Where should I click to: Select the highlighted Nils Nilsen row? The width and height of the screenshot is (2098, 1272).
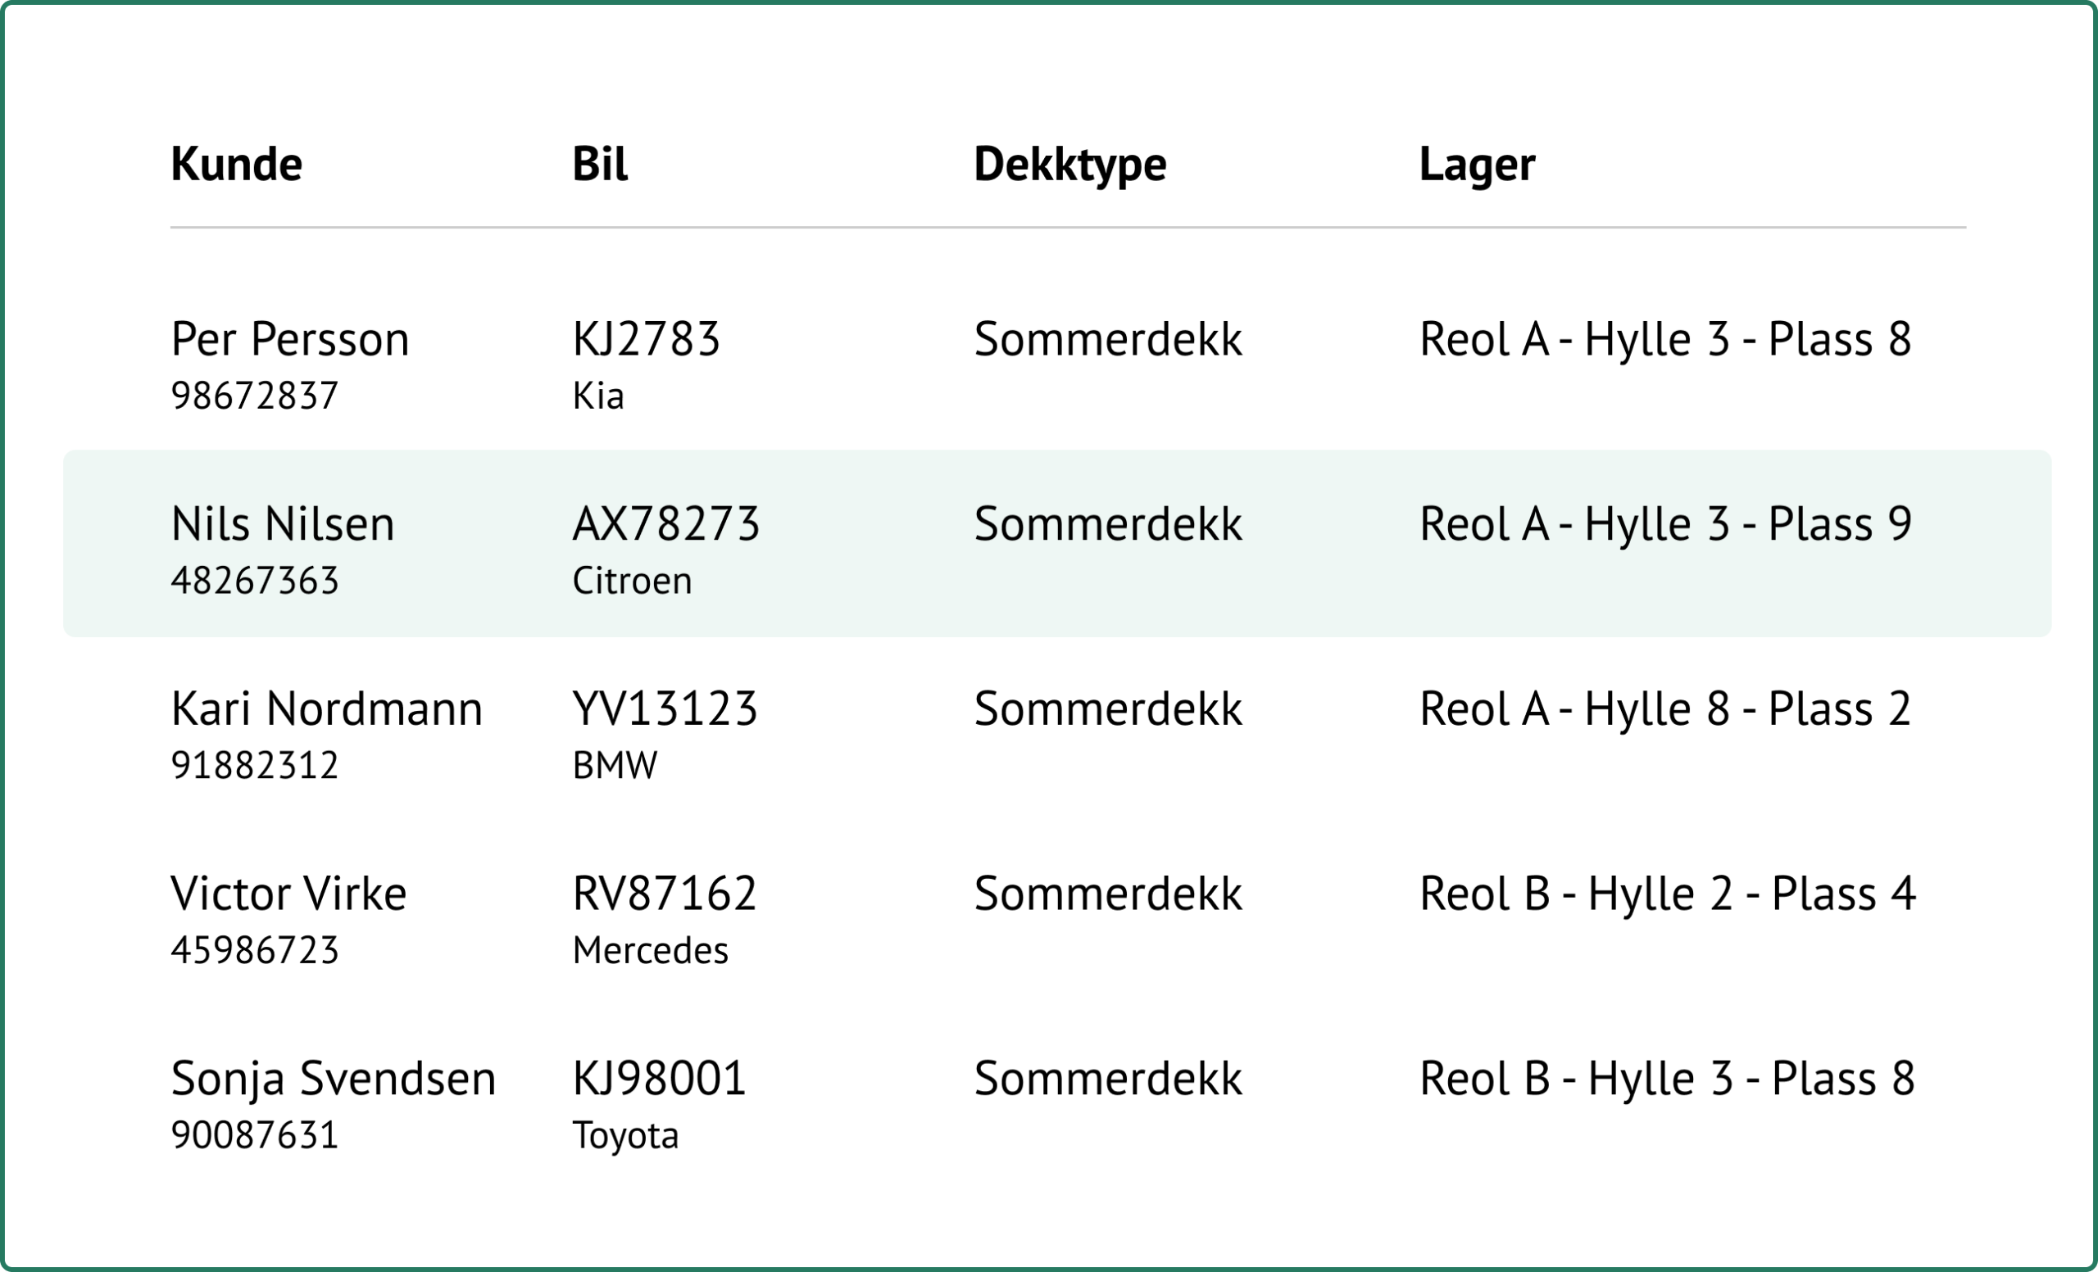[1056, 544]
